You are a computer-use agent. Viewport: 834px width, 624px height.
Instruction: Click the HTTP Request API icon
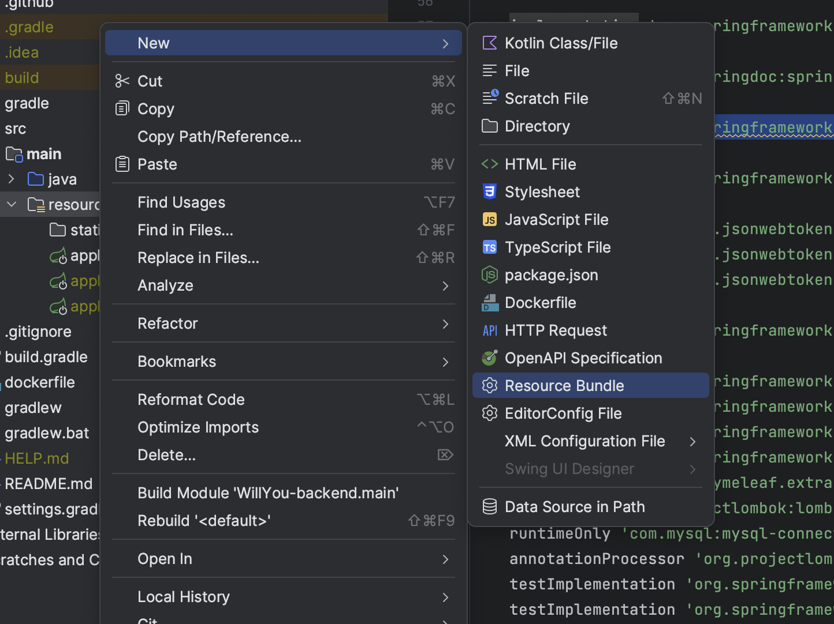(490, 330)
